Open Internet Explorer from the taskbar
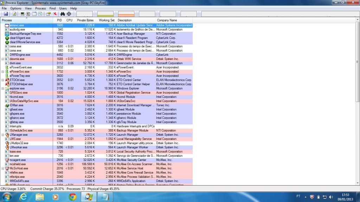This screenshot has width=360, height=202. coord(24,197)
